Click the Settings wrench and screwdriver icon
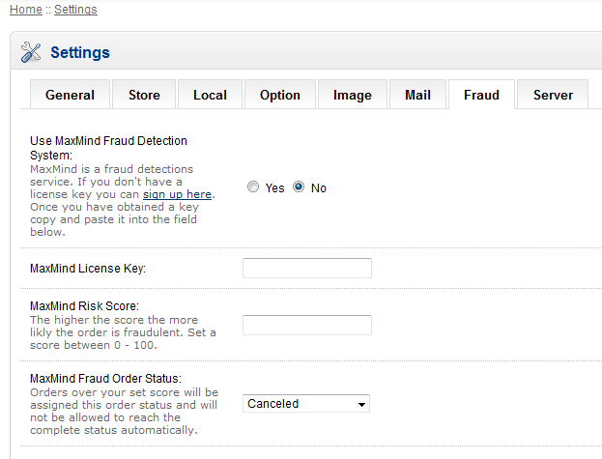The height and width of the screenshot is (459, 602). pyautogui.click(x=31, y=52)
